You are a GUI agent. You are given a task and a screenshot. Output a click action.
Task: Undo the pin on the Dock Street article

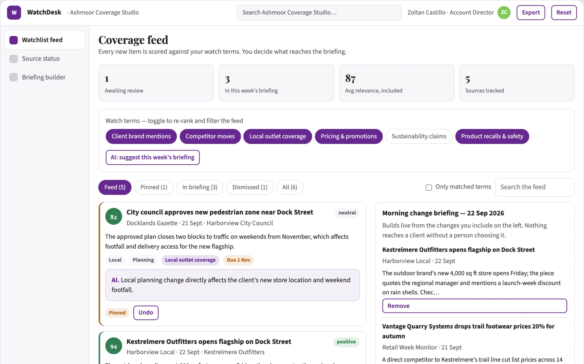coord(146,313)
